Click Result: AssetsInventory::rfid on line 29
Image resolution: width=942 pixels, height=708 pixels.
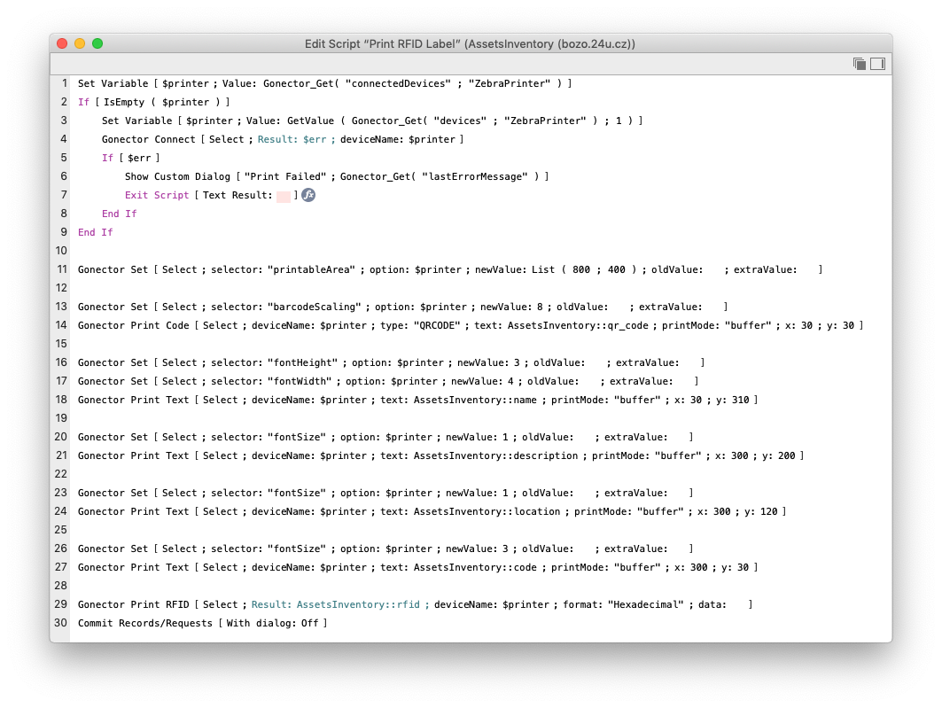click(x=340, y=604)
